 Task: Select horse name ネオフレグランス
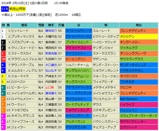23,116
